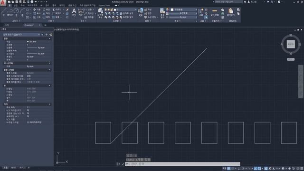
Task: Open the AutoCAD application menu button
Action: [x=3, y=3]
